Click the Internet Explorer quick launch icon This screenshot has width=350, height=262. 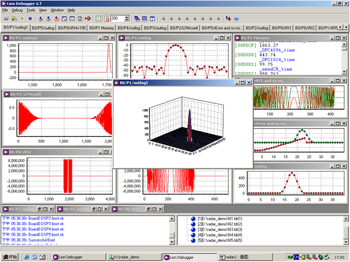(x=26, y=257)
